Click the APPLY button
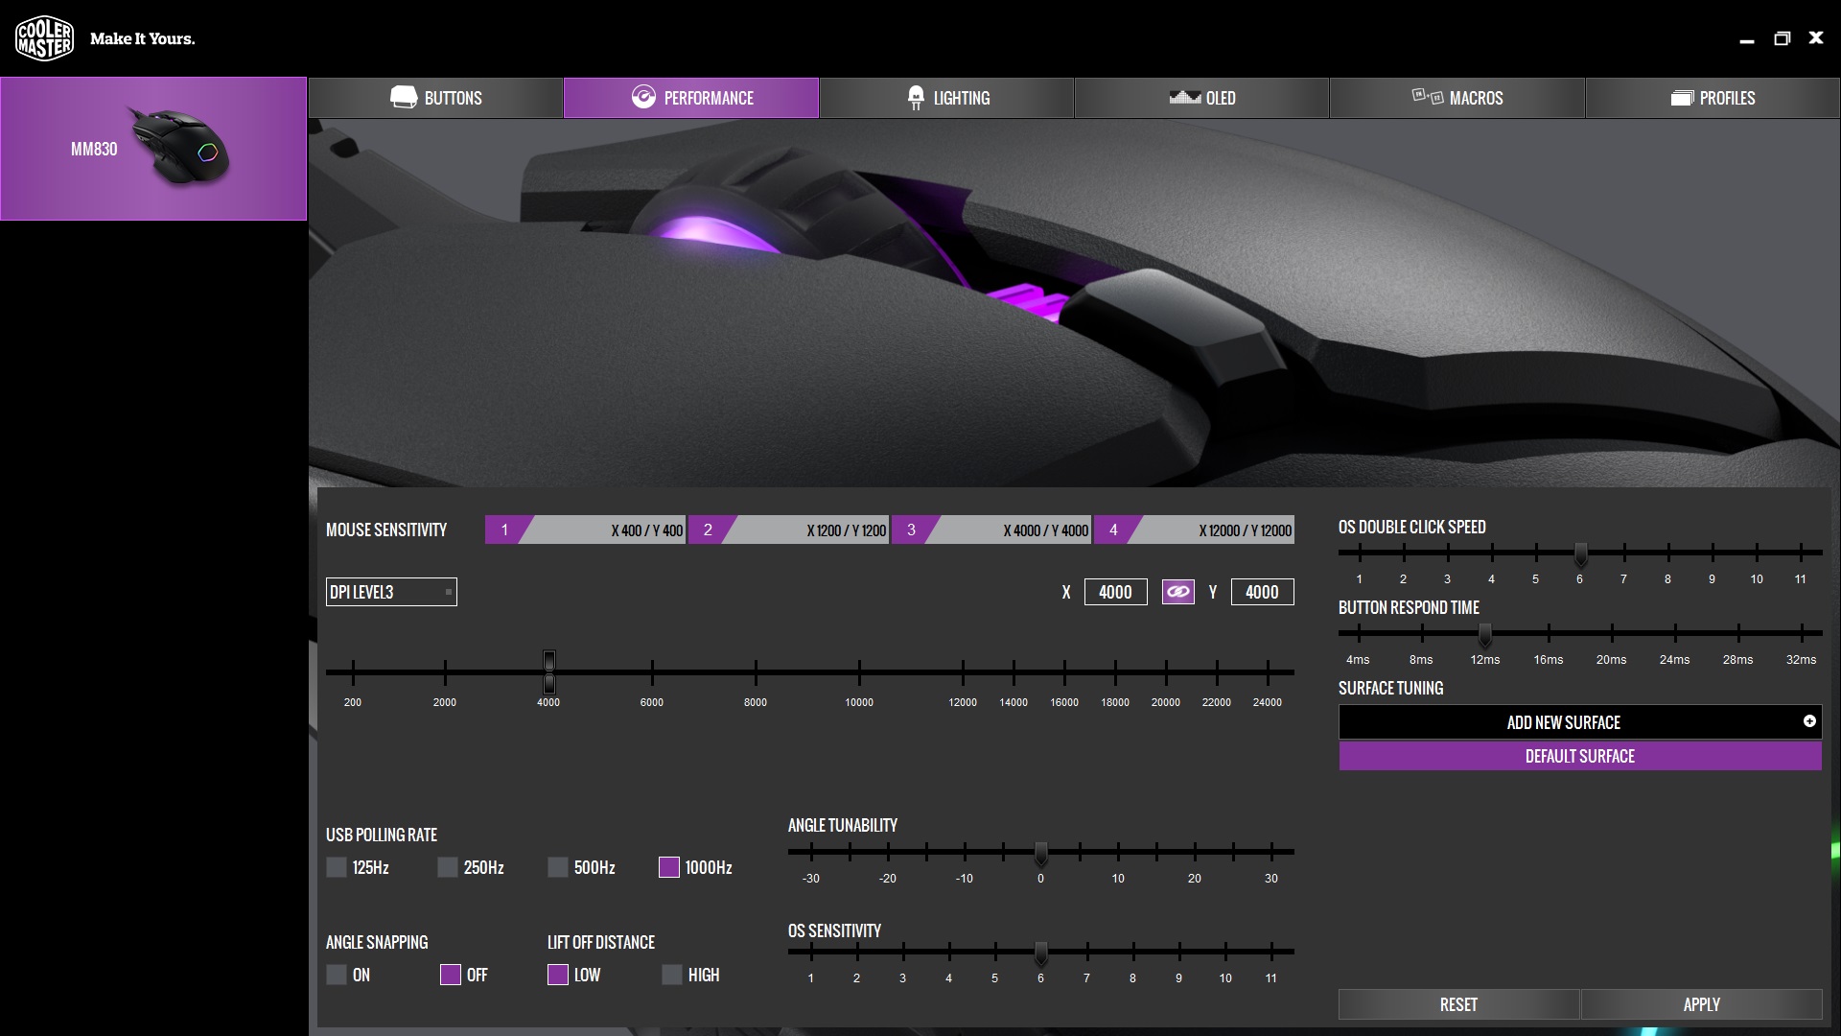This screenshot has width=1841, height=1036. click(1701, 1004)
